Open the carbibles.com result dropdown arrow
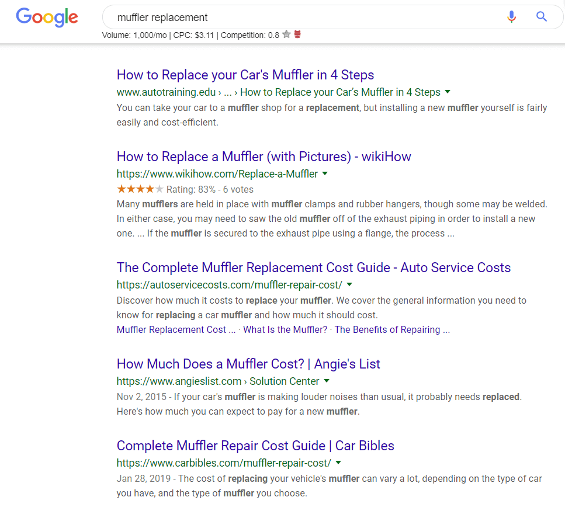Screen dimensions: 565x511 tap(338, 463)
